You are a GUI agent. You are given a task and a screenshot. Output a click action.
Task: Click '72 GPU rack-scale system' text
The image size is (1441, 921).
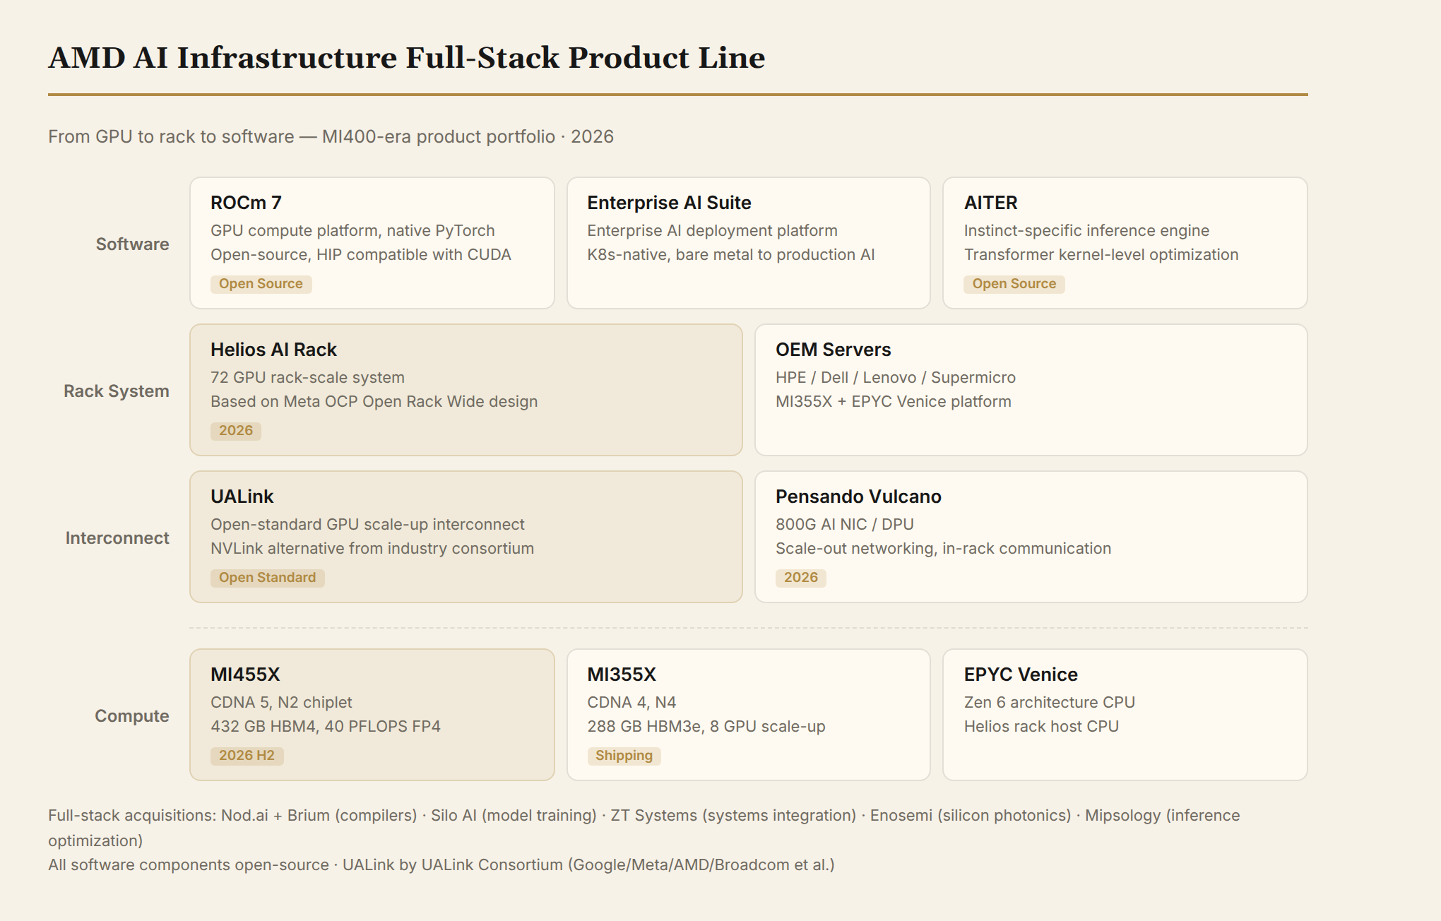coord(307,377)
